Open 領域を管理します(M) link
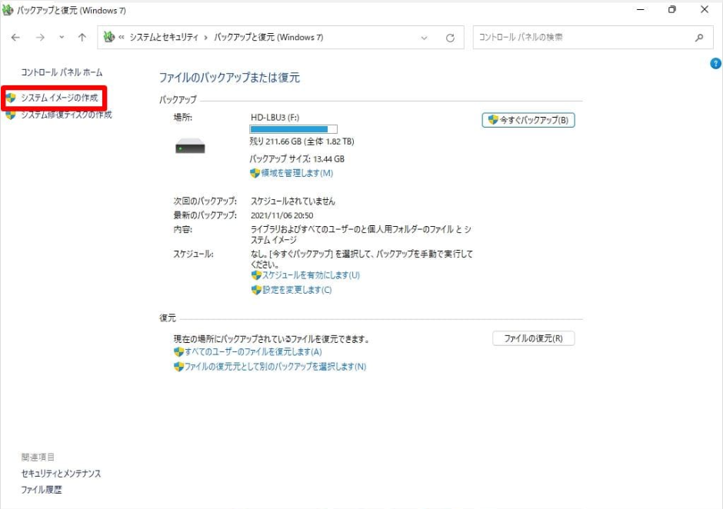This screenshot has width=723, height=509. click(297, 173)
